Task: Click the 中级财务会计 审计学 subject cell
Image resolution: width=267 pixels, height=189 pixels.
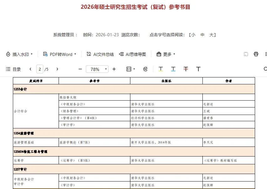Action: coord(36,182)
